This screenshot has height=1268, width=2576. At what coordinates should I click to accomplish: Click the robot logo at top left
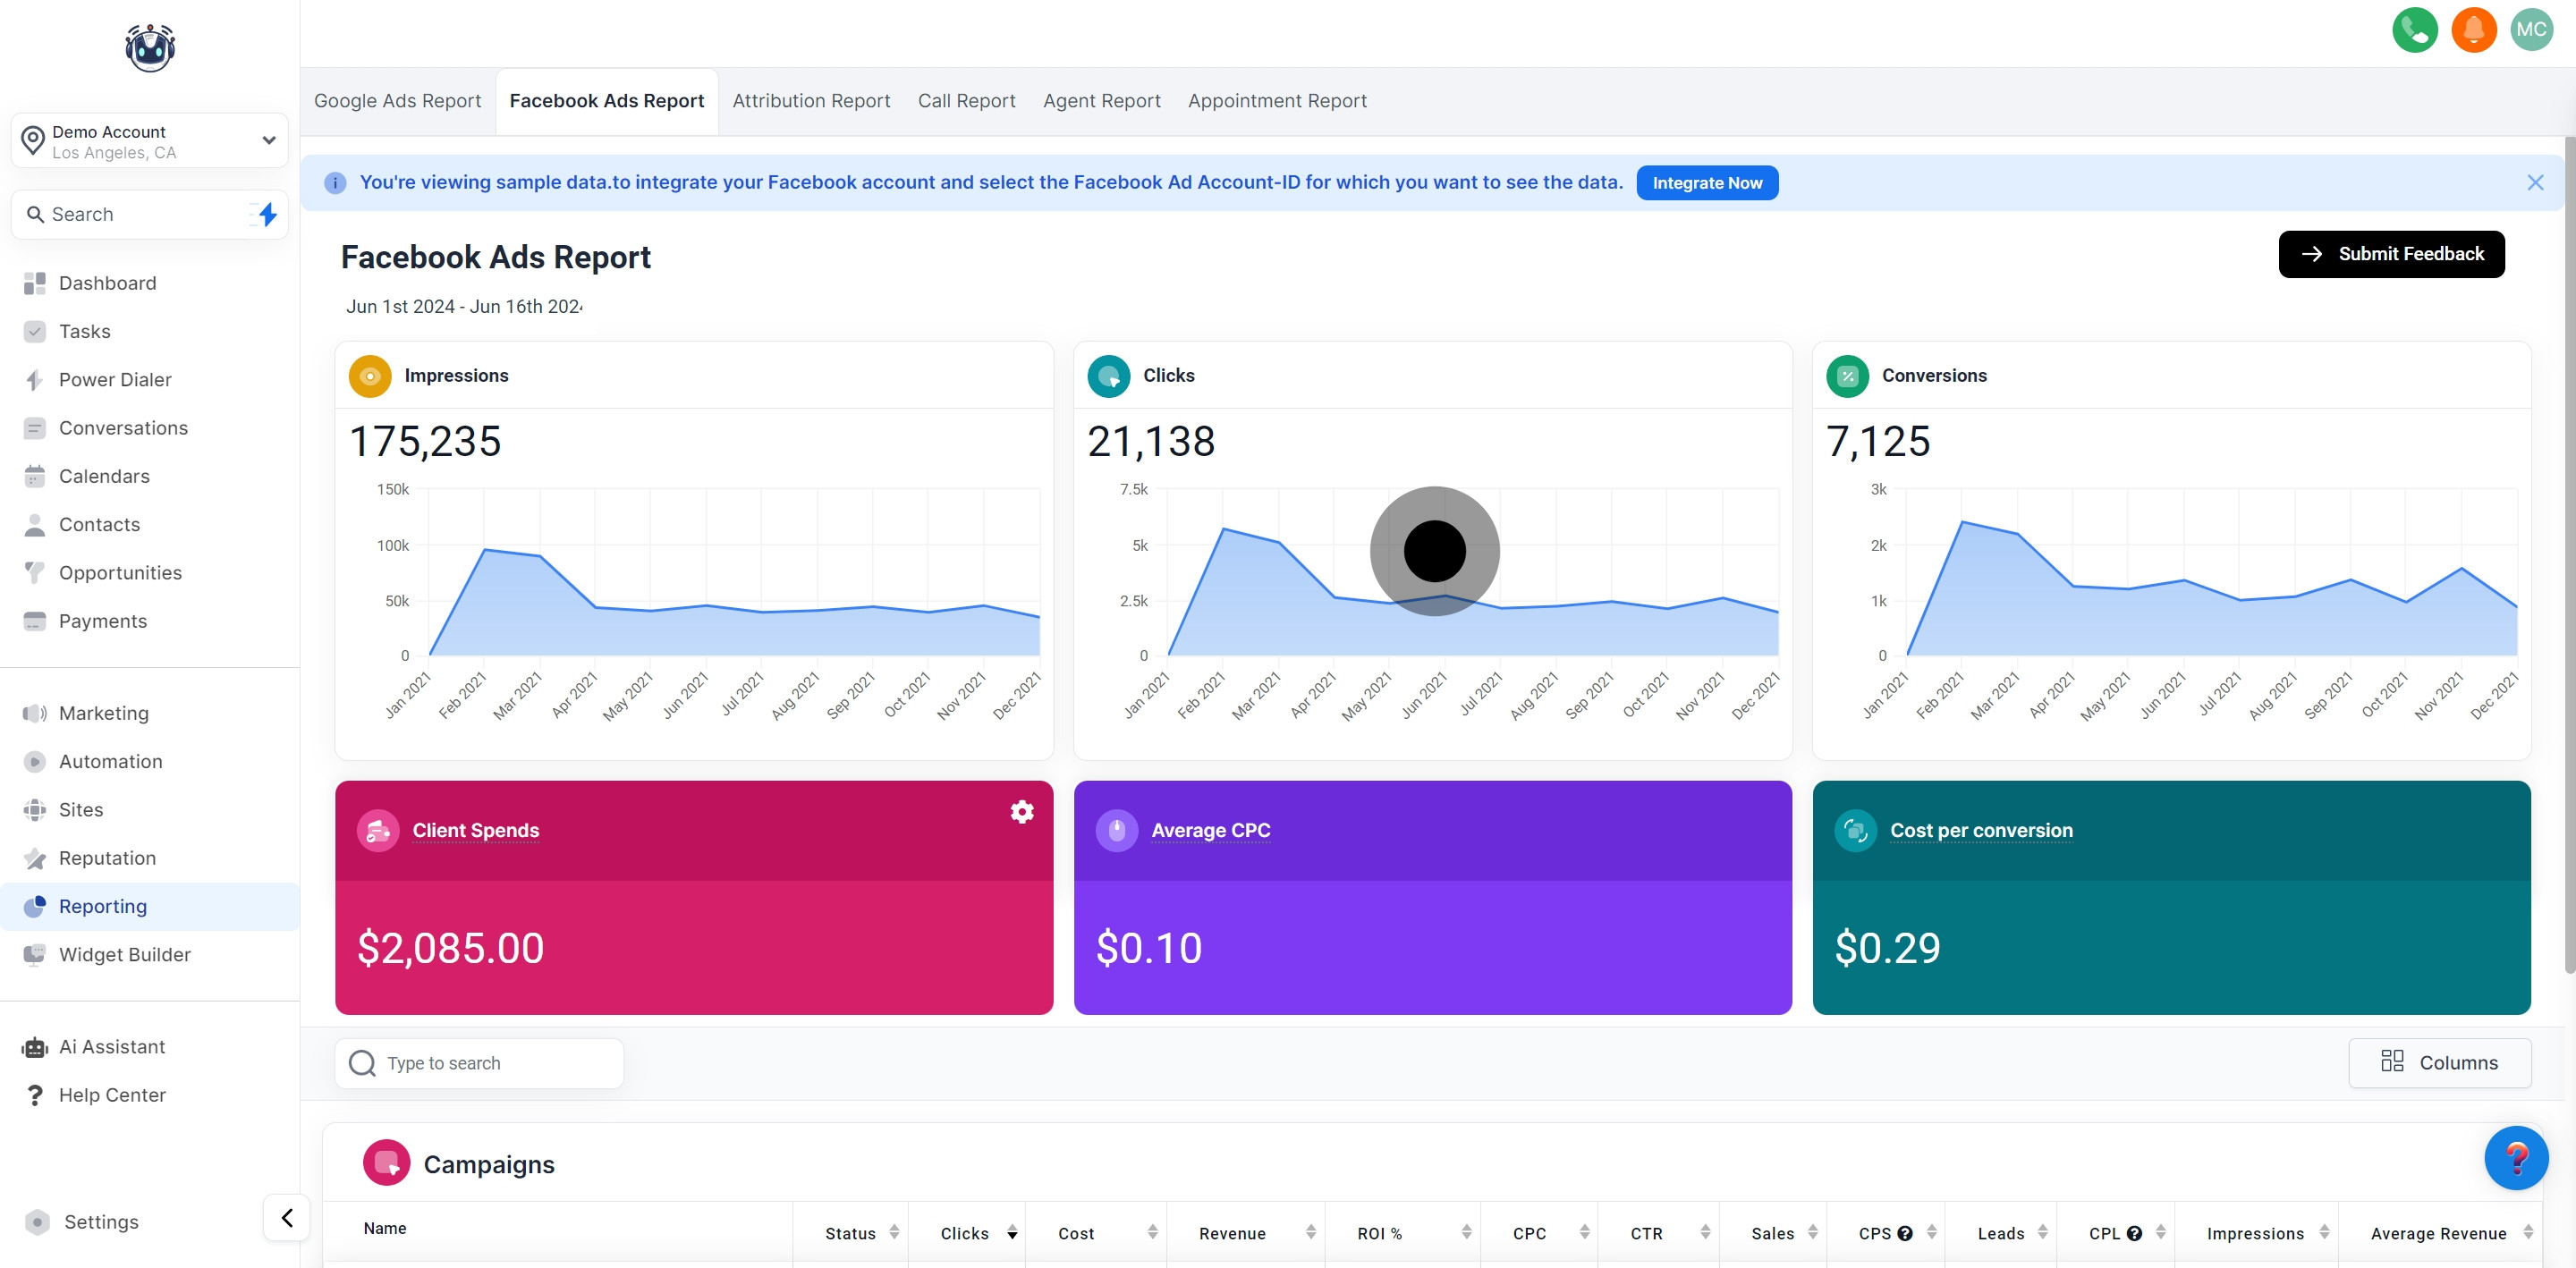[x=150, y=47]
